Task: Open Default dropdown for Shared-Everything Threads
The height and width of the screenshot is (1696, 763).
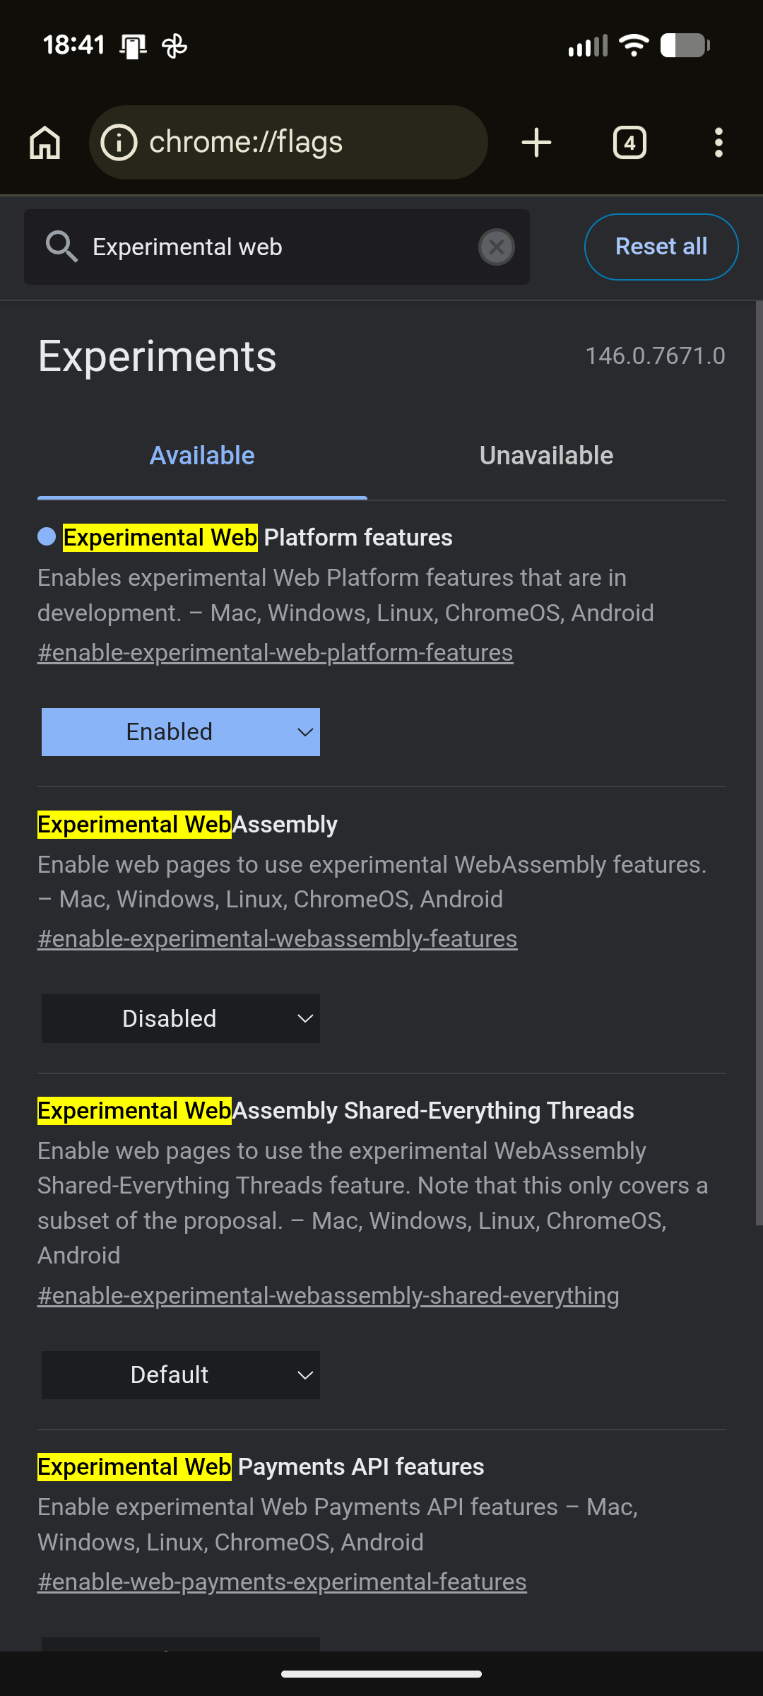Action: (181, 1375)
